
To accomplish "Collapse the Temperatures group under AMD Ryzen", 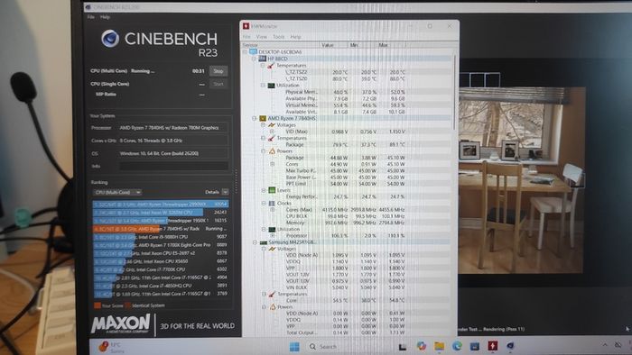I will 264,138.
